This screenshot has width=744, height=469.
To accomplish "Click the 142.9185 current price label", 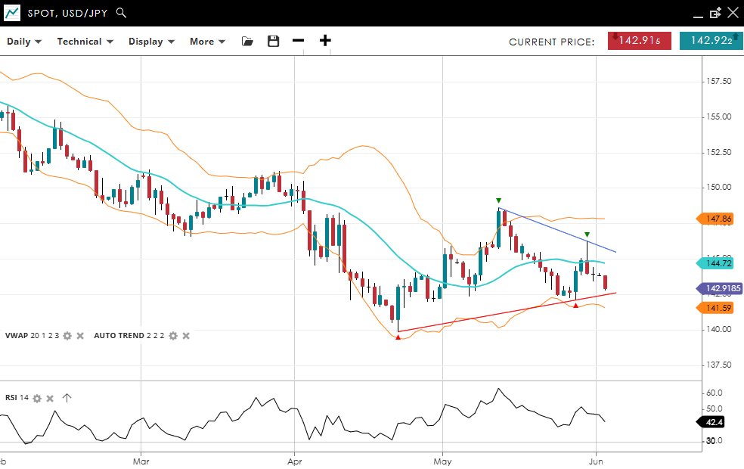I will tap(723, 288).
